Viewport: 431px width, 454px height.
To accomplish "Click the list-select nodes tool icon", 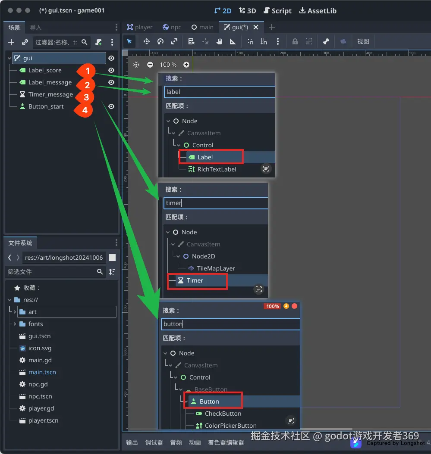I will (191, 41).
